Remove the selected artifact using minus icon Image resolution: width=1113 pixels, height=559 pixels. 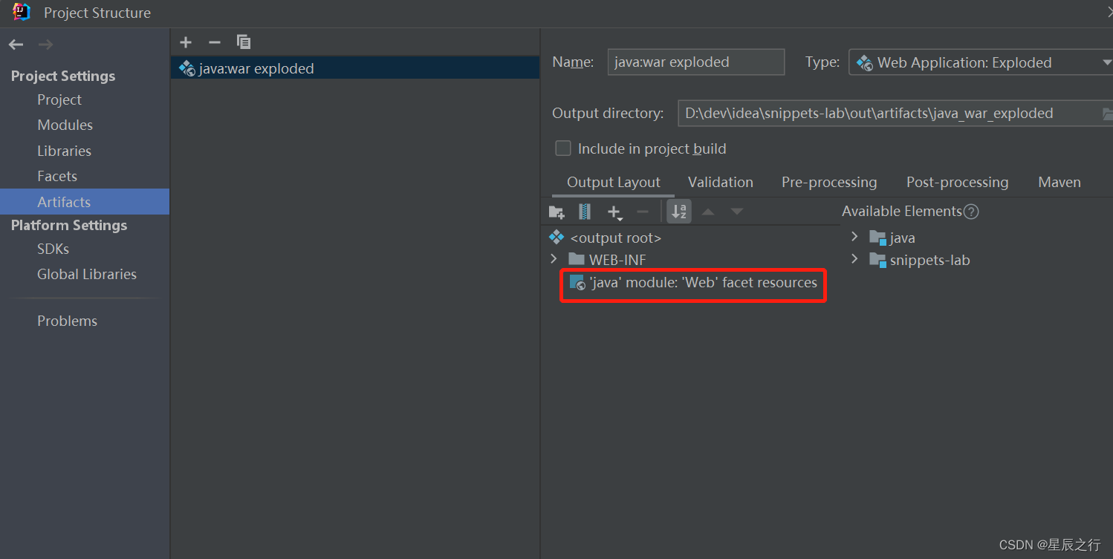tap(215, 42)
